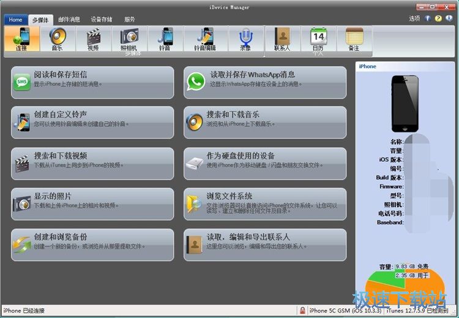This screenshot has height=318, width=459.
Task: Click the 创建自定义铃声 button
Action: [92, 123]
